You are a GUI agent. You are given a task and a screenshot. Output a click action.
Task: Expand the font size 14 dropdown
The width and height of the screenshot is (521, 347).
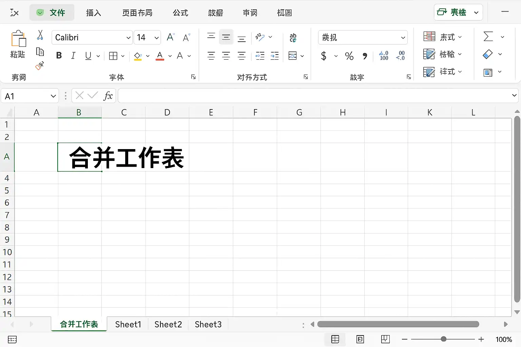pos(156,38)
